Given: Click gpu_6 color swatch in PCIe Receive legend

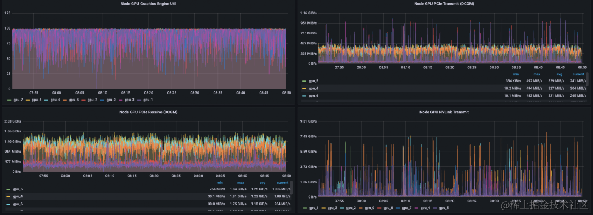Looking at the screenshot, I should tap(8, 204).
